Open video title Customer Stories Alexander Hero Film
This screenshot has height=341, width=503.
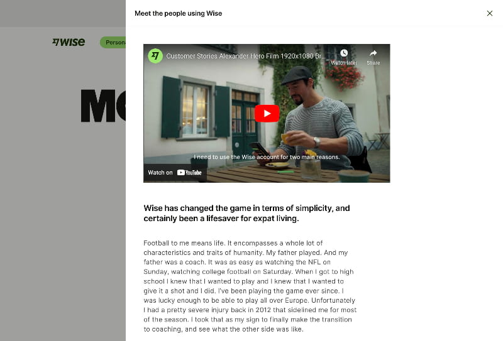(245, 56)
